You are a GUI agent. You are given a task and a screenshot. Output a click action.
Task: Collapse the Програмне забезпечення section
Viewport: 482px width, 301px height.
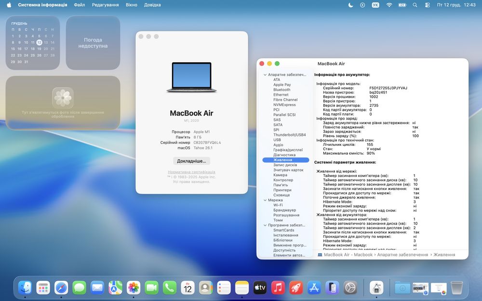click(265, 225)
